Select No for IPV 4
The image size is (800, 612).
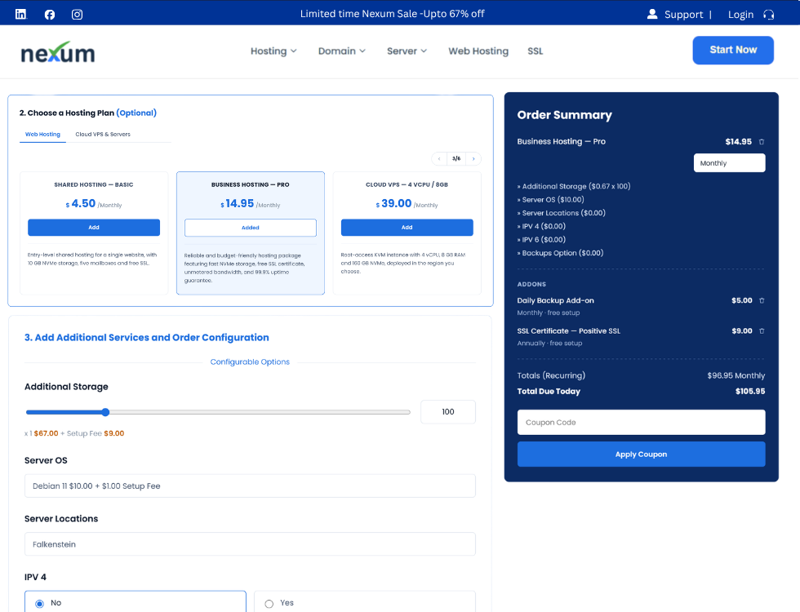(136, 602)
